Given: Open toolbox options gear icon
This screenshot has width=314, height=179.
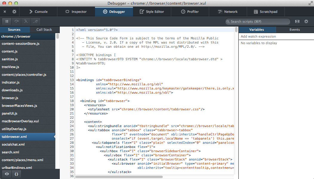Looking at the screenshot, I should [14, 12].
